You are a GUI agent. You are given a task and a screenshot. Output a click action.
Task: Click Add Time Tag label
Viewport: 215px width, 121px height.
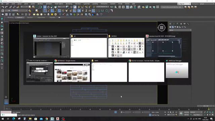pyautogui.click(x=155, y=115)
